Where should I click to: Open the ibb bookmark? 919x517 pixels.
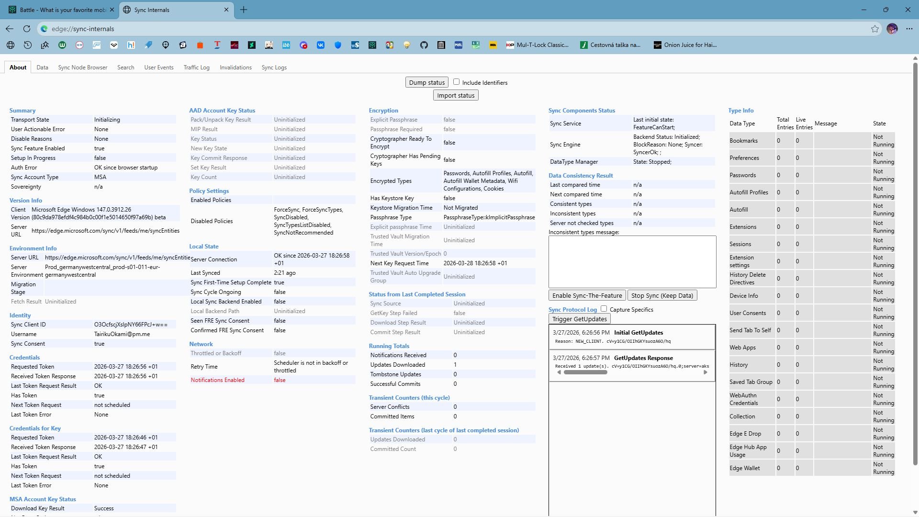pyautogui.click(x=286, y=45)
